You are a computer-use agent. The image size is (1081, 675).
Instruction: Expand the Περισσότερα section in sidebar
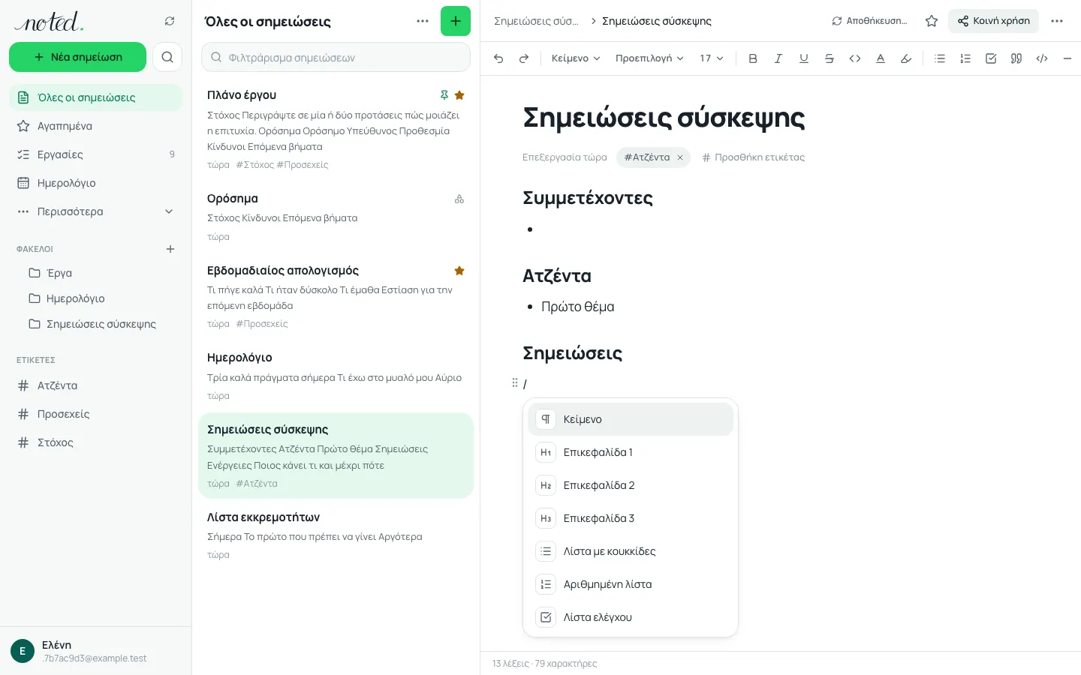95,211
